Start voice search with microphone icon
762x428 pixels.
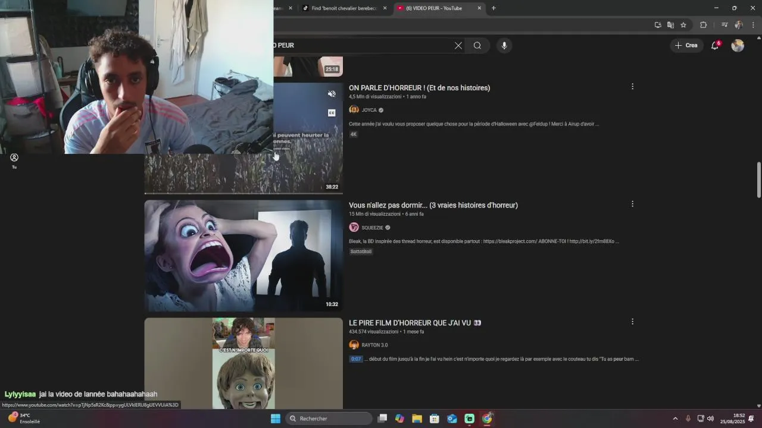(504, 45)
